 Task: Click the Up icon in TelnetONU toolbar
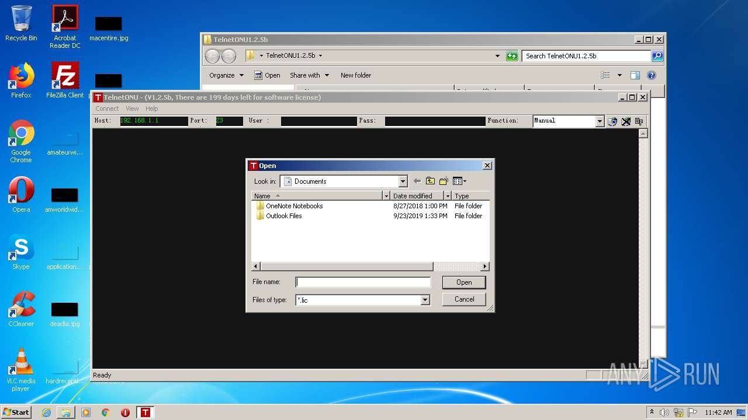639,121
